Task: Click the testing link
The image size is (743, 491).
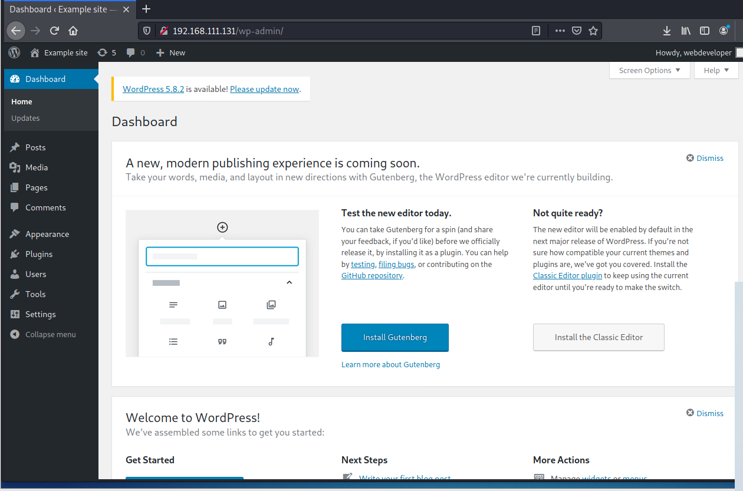Action: point(363,264)
